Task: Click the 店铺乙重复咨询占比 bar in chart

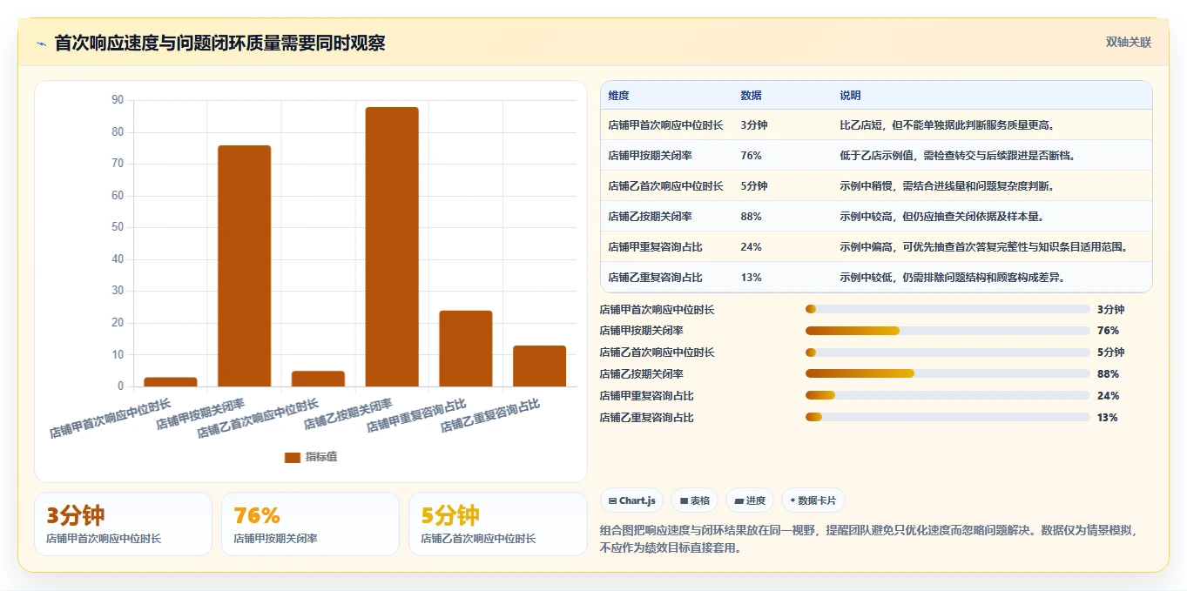Action: [x=539, y=366]
